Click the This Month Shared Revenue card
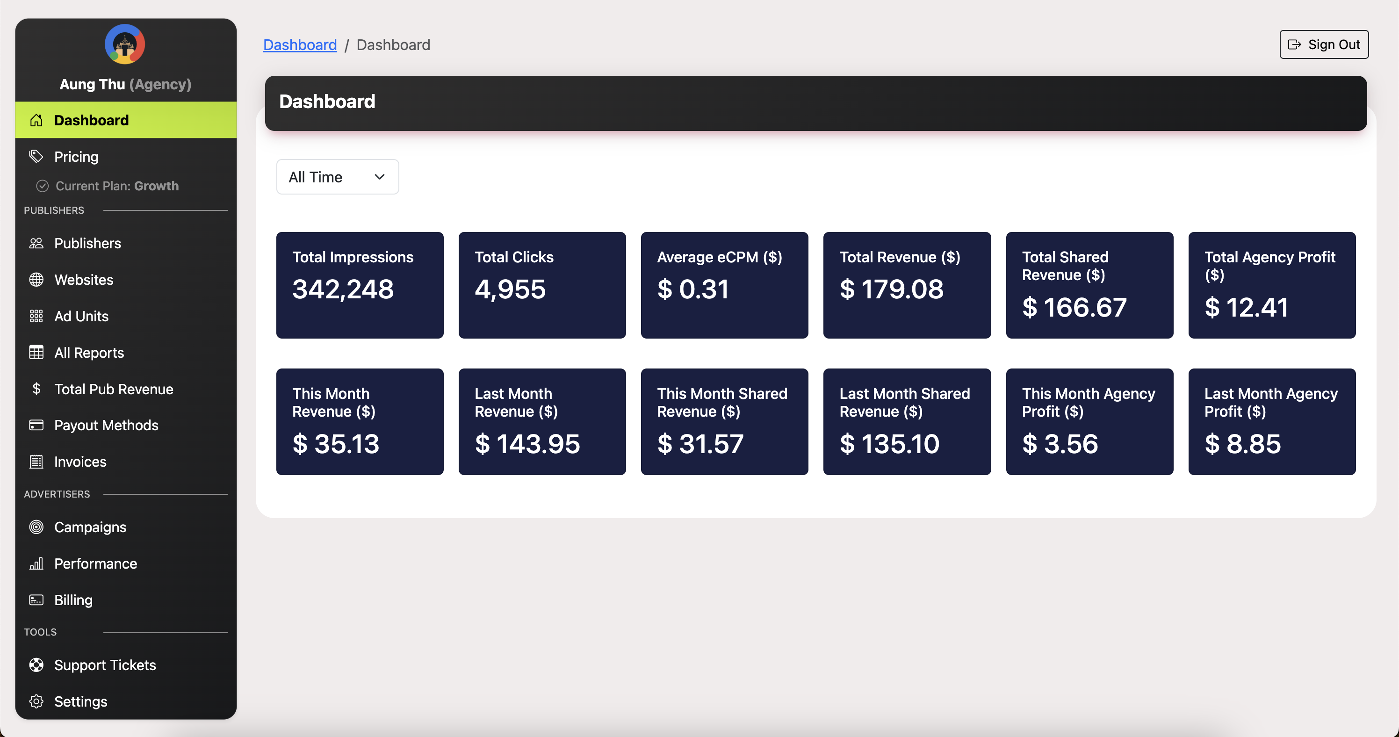Screen dimensions: 1399x737 [x=724, y=422]
